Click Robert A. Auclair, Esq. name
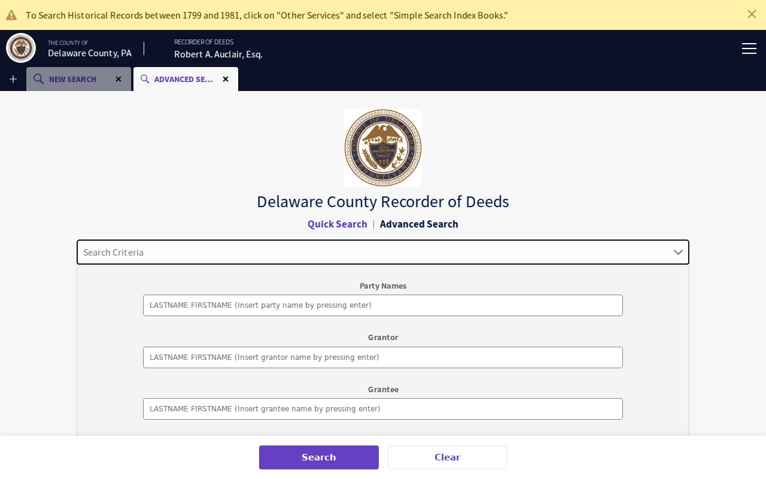 (218, 54)
